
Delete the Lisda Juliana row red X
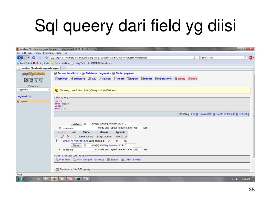click(68, 137)
